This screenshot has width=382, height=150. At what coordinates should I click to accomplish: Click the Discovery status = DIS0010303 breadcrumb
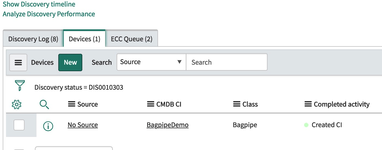79,87
